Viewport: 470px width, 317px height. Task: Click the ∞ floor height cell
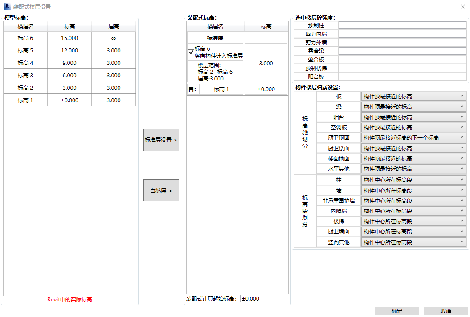114,38
